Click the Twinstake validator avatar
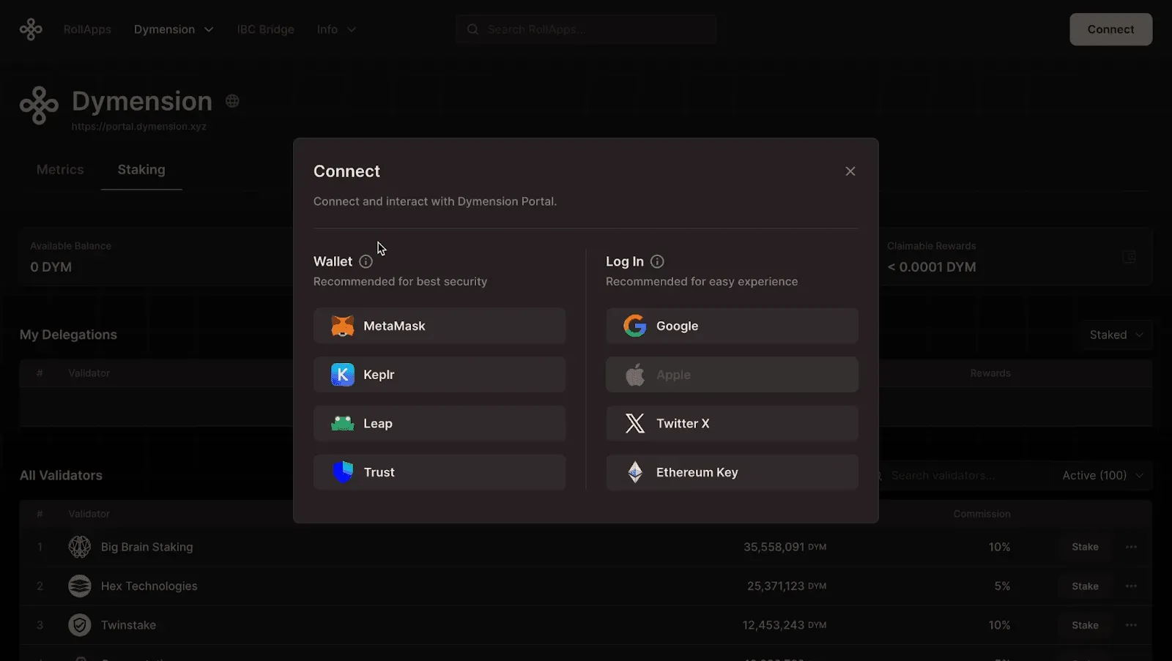Image resolution: width=1172 pixels, height=661 pixels. [79, 625]
